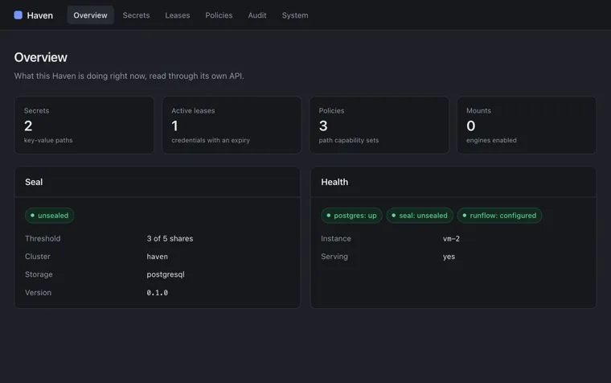Click the Mounts count value 0
The height and width of the screenshot is (383, 611).
tap(471, 126)
